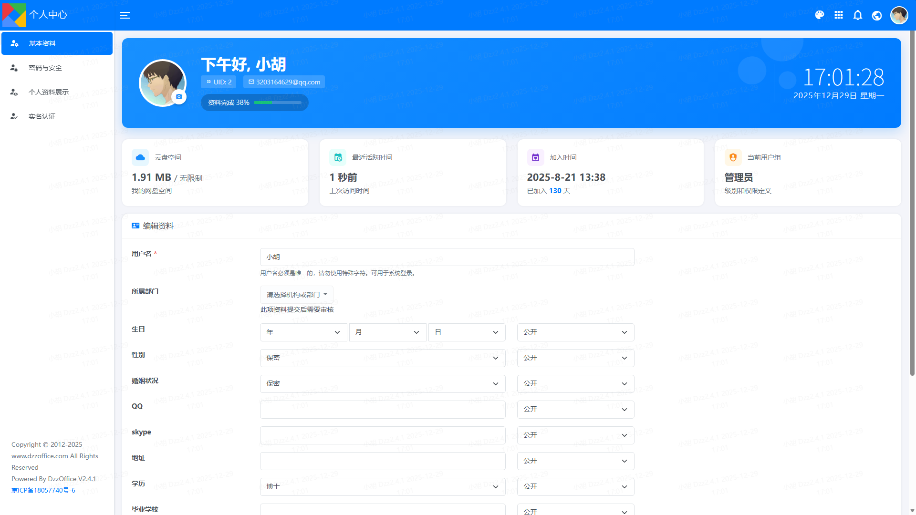Screen dimensions: 916x515
Task: Click the 实名认证 sidebar icon
Action: (14, 116)
